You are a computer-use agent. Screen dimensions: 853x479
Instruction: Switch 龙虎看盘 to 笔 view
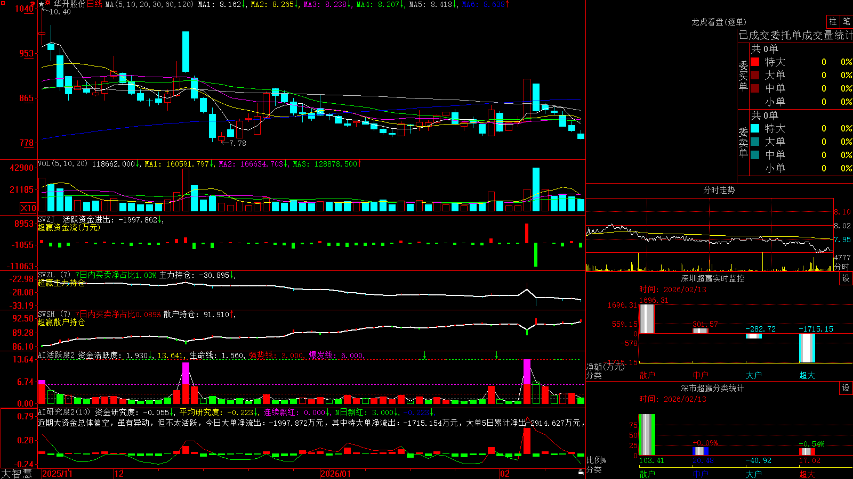pos(847,22)
